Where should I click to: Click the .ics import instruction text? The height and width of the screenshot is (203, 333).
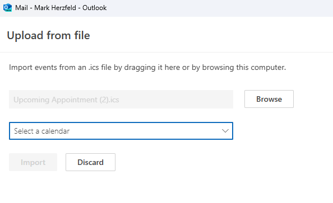(x=147, y=67)
